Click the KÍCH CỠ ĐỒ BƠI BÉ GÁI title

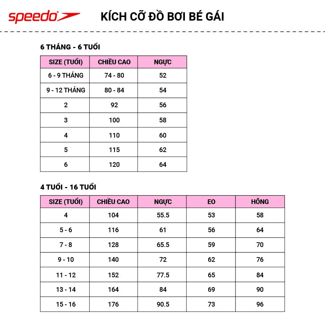tap(162, 17)
